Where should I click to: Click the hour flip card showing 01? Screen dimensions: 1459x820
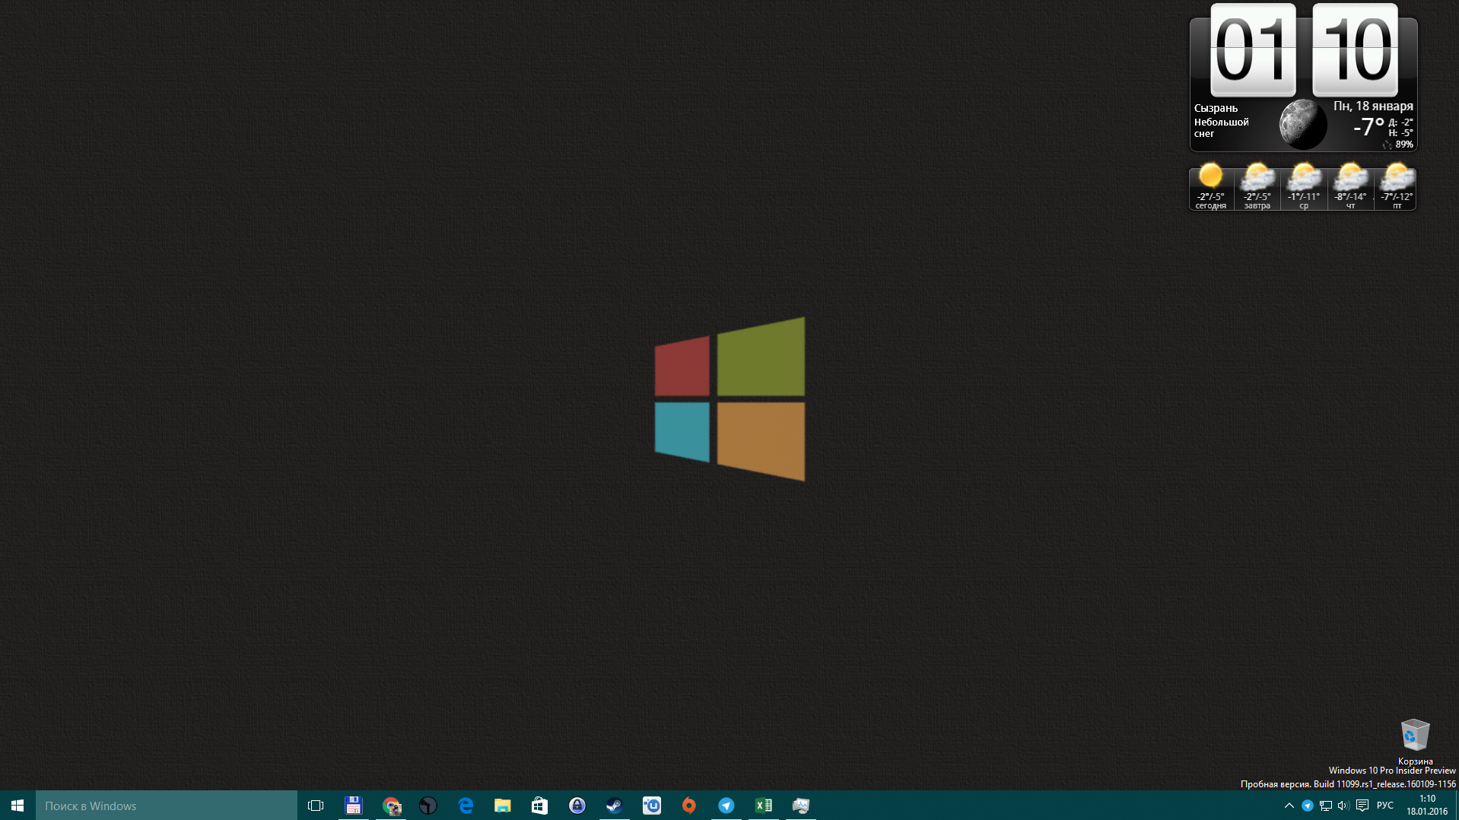pyautogui.click(x=1253, y=50)
